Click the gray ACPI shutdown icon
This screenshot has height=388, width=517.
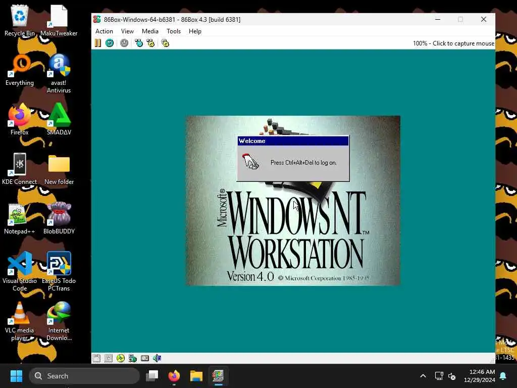click(124, 43)
